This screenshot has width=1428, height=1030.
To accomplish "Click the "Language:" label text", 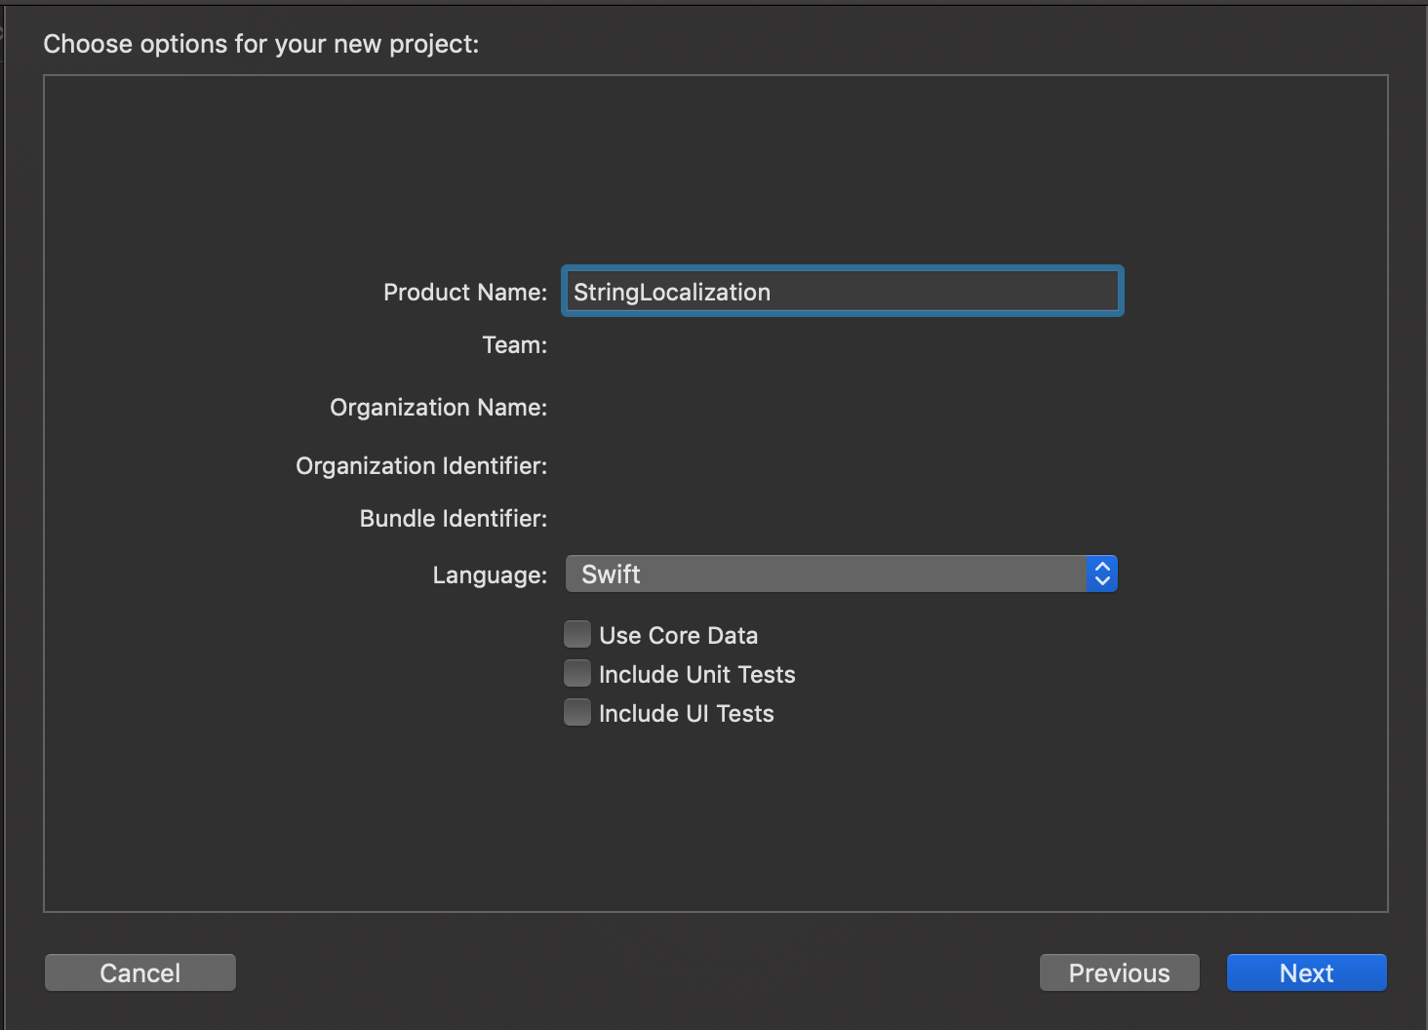I will (490, 575).
